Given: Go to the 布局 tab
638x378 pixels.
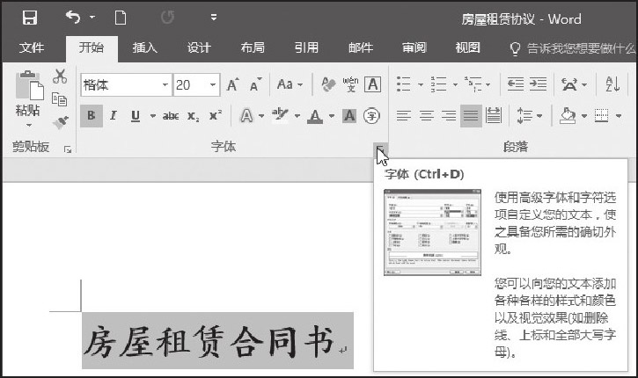Looking at the screenshot, I should pyautogui.click(x=253, y=47).
